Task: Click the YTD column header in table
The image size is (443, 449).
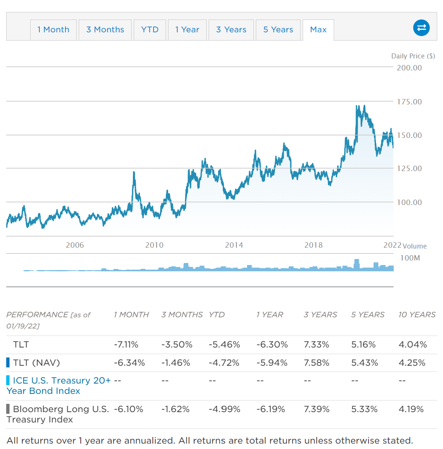Action: point(217,314)
